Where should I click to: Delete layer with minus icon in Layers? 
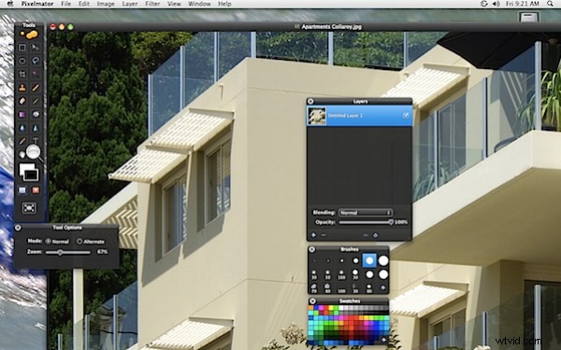(x=324, y=235)
